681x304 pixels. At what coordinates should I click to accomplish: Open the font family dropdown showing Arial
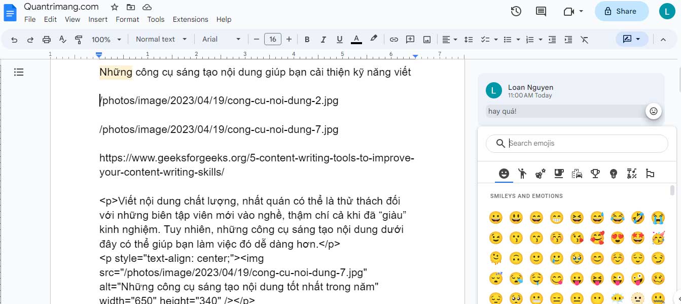[221, 39]
